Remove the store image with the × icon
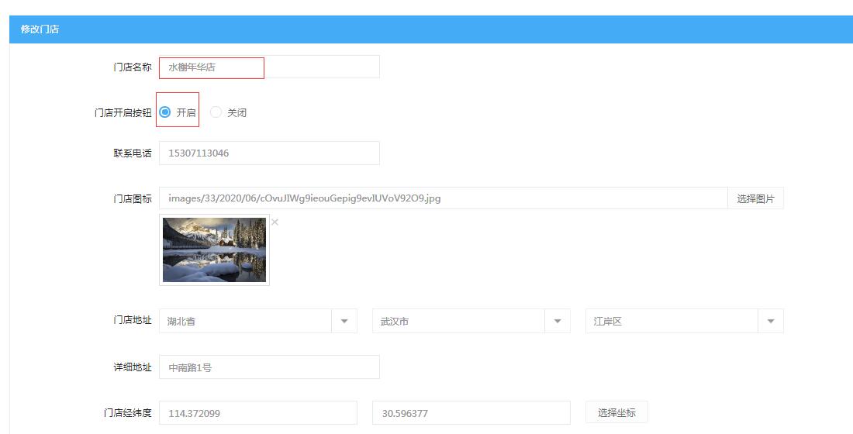The image size is (853, 434). click(x=275, y=222)
